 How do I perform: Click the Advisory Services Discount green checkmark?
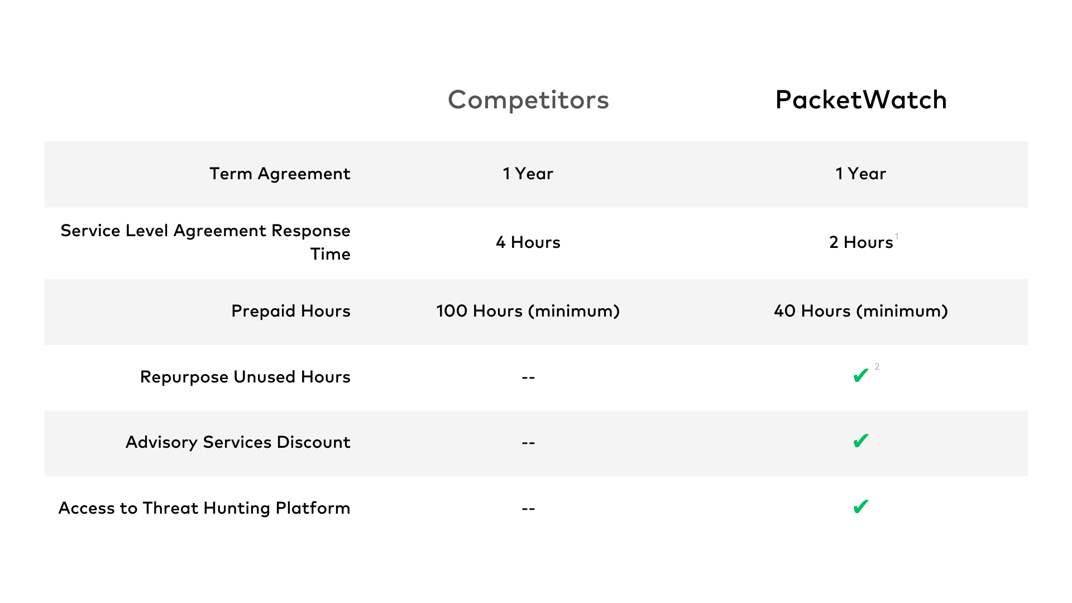coord(860,441)
